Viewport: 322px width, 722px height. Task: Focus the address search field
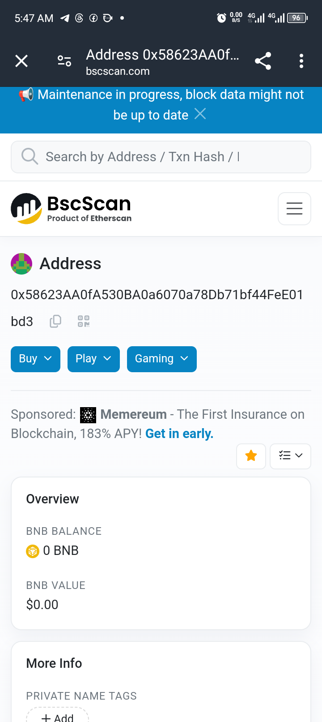coord(161,157)
